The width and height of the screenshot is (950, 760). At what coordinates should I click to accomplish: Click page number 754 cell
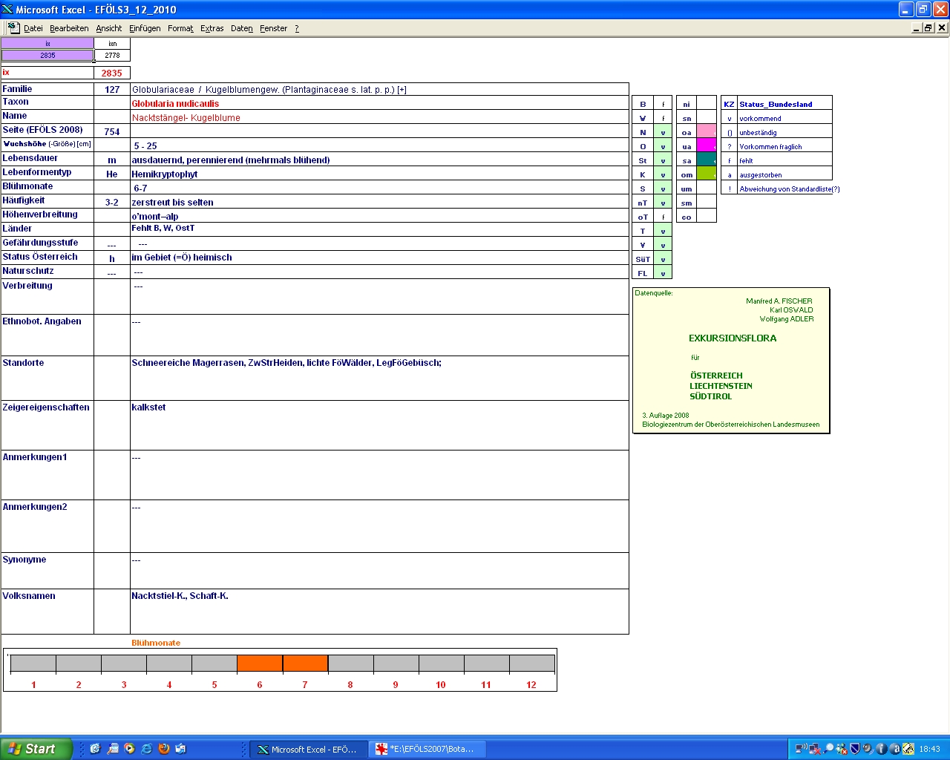tap(112, 132)
